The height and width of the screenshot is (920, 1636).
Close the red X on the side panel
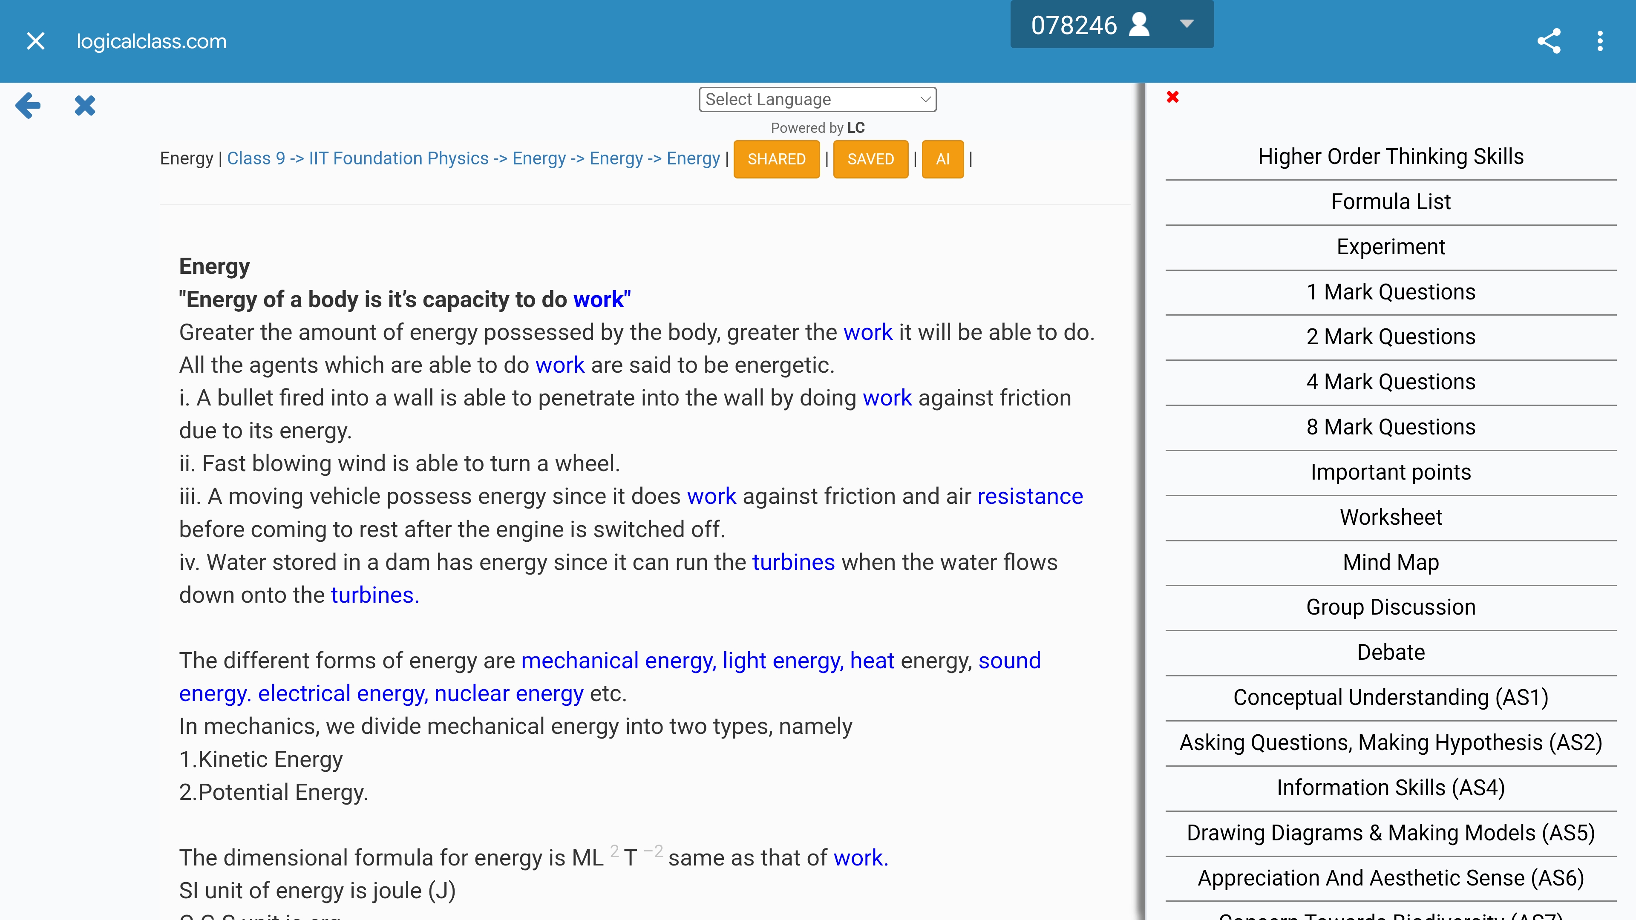(x=1172, y=97)
